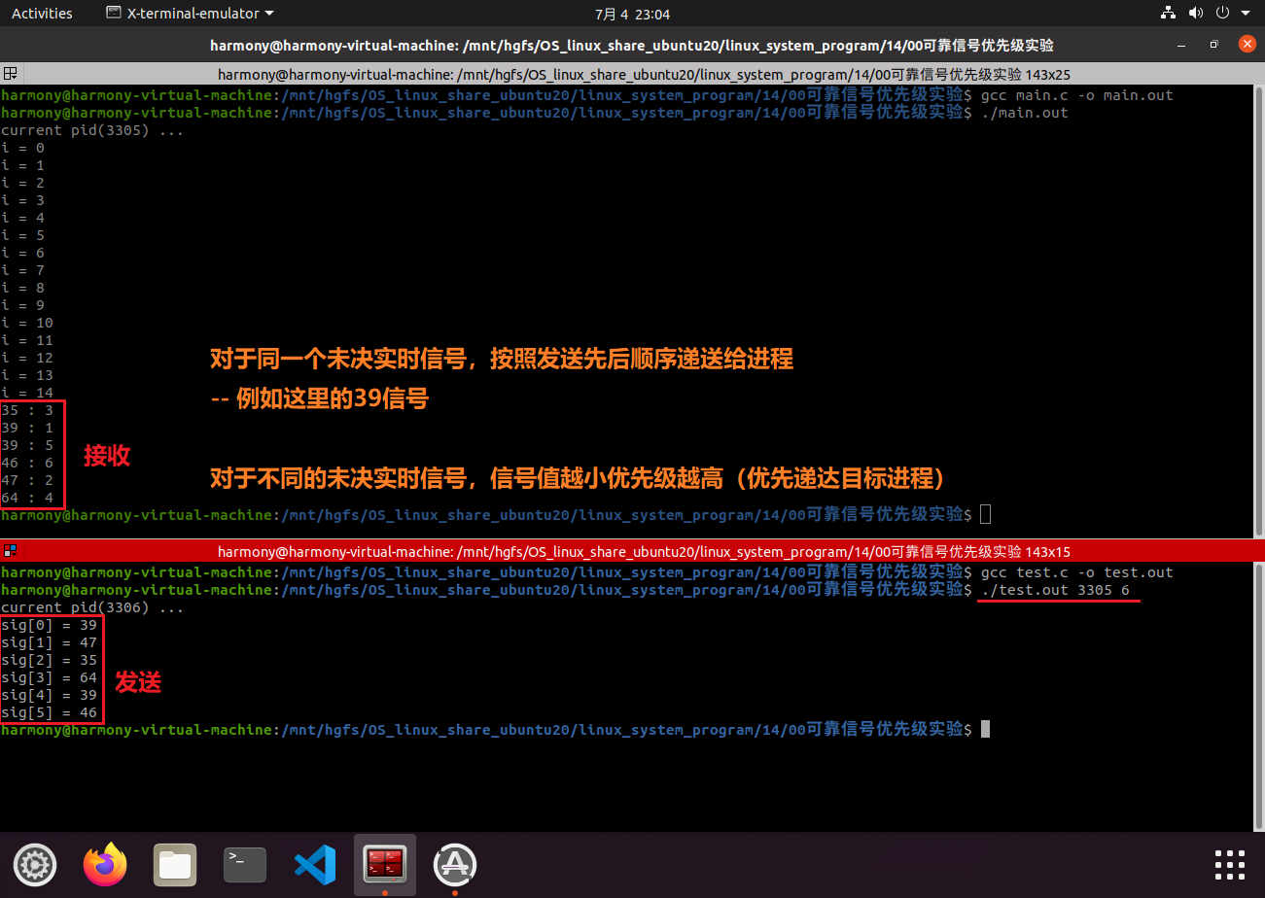Click the text 'gcc main.c -o main.out'

(x=1077, y=95)
